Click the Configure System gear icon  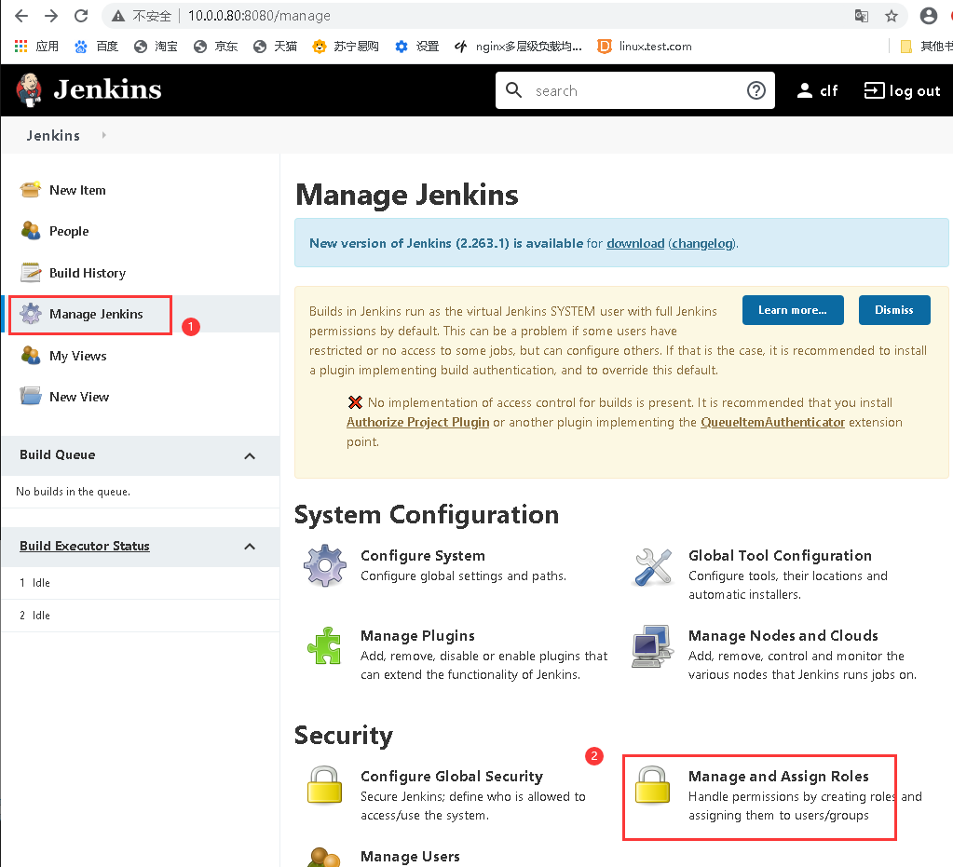[x=325, y=565]
